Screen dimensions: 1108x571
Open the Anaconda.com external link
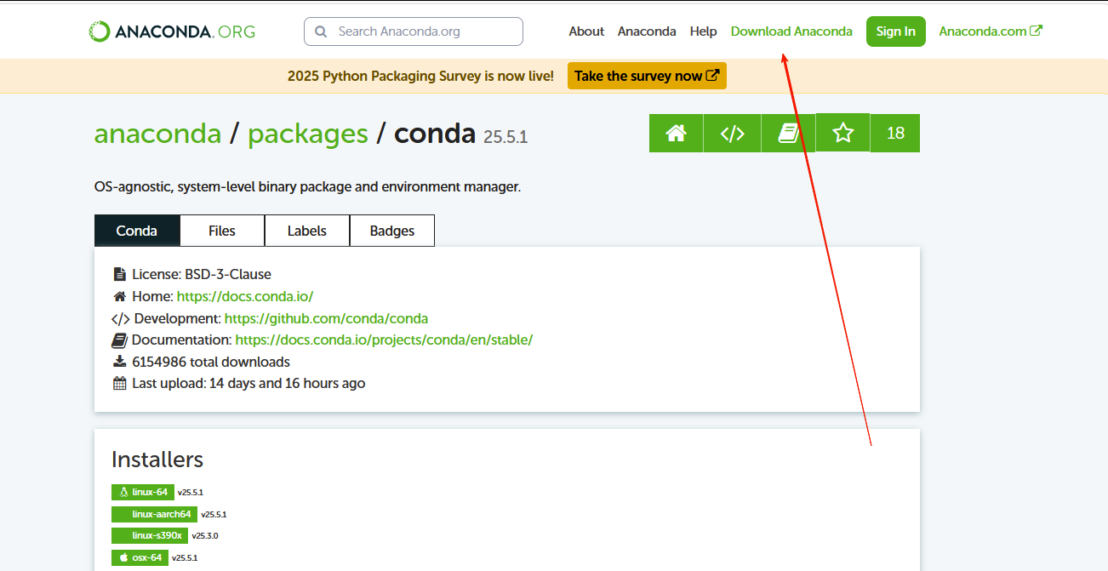click(x=991, y=31)
